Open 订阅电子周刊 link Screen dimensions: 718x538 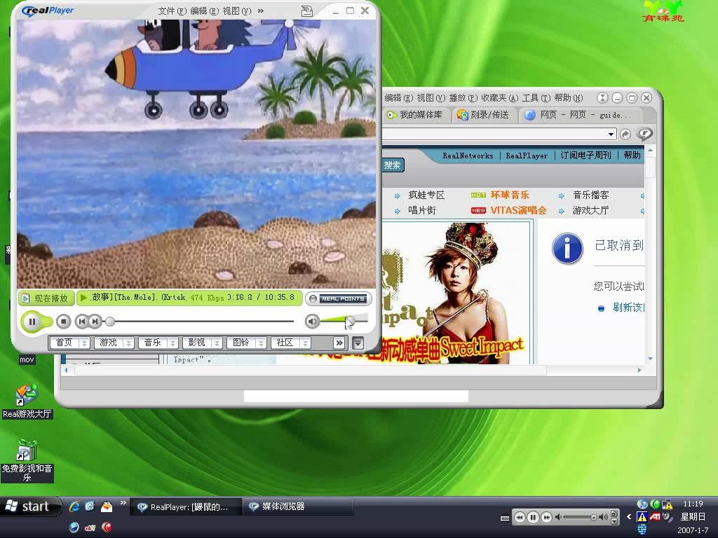point(585,156)
